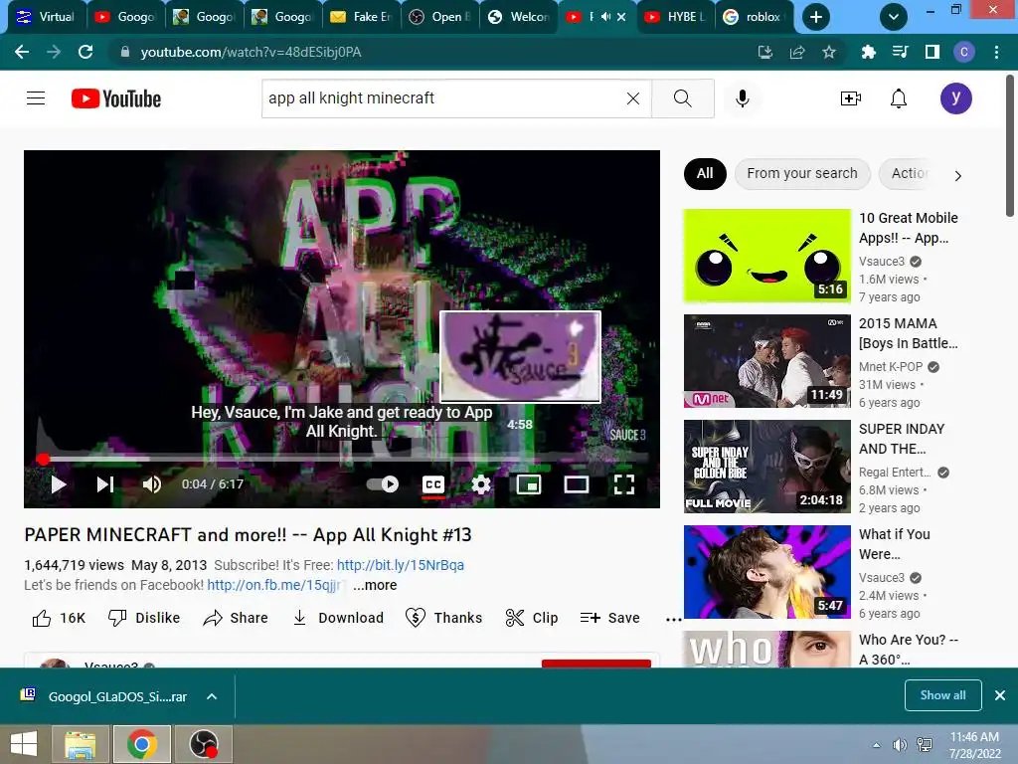Enter full screen mode
The width and height of the screenshot is (1018, 764).
[624, 484]
